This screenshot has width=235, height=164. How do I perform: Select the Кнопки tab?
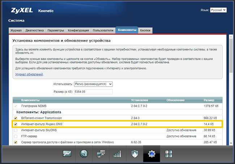(145, 30)
